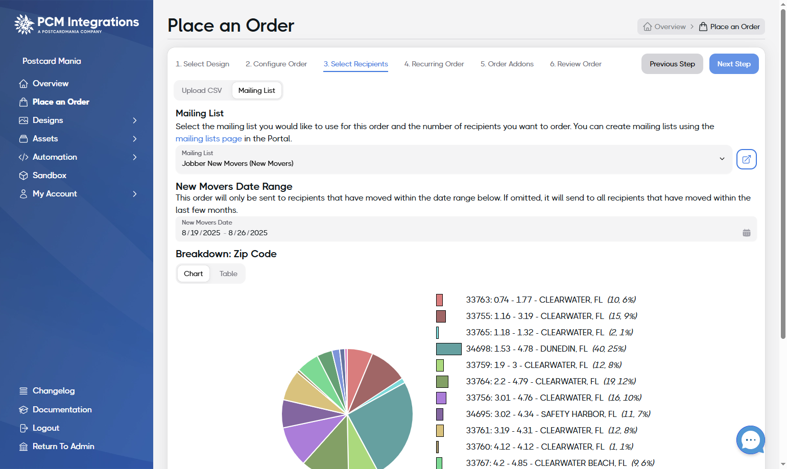
Task: Click the purple 33756 Clearwater legend swatch
Action: (x=441, y=398)
